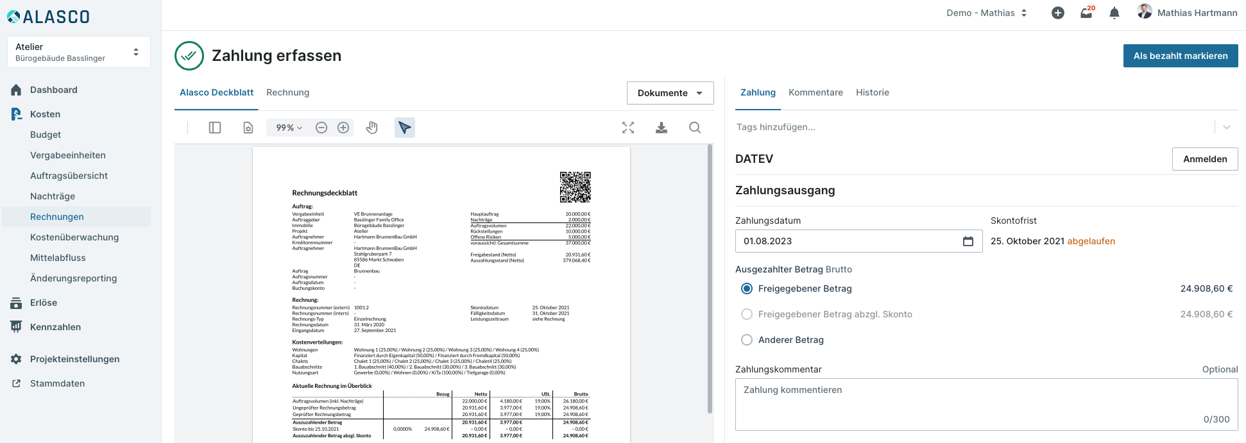
Task: Activate the arrow selection tool
Action: [405, 128]
